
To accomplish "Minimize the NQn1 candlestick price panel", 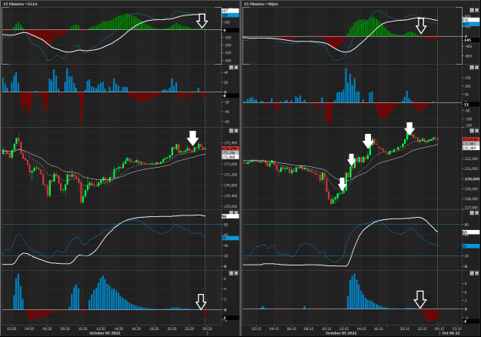I will coord(472,131).
